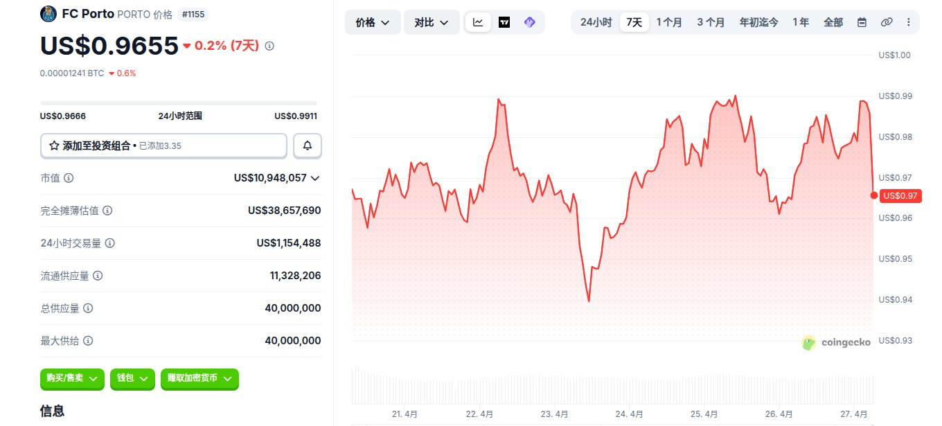Open the 购买/出售 dropdown
This screenshot has width=942, height=426.
point(72,378)
